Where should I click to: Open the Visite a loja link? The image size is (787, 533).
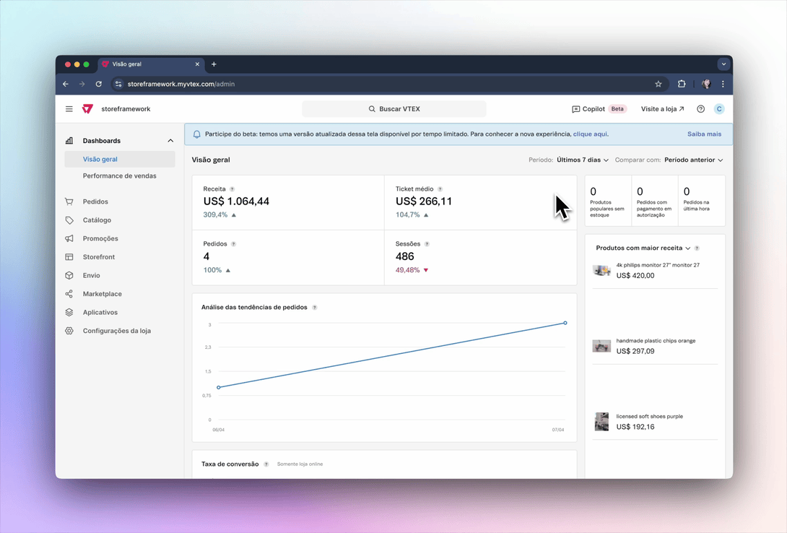point(662,109)
